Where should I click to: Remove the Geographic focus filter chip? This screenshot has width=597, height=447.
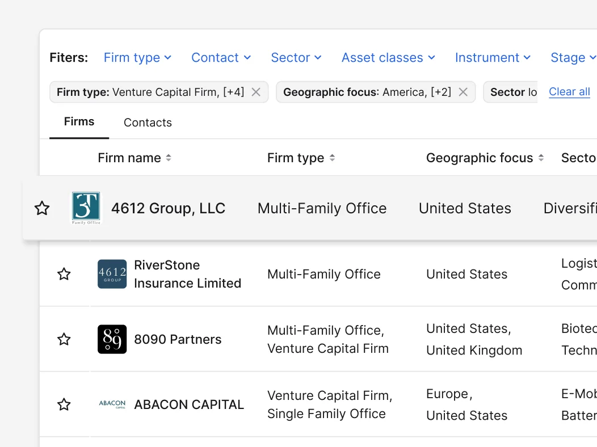point(463,92)
